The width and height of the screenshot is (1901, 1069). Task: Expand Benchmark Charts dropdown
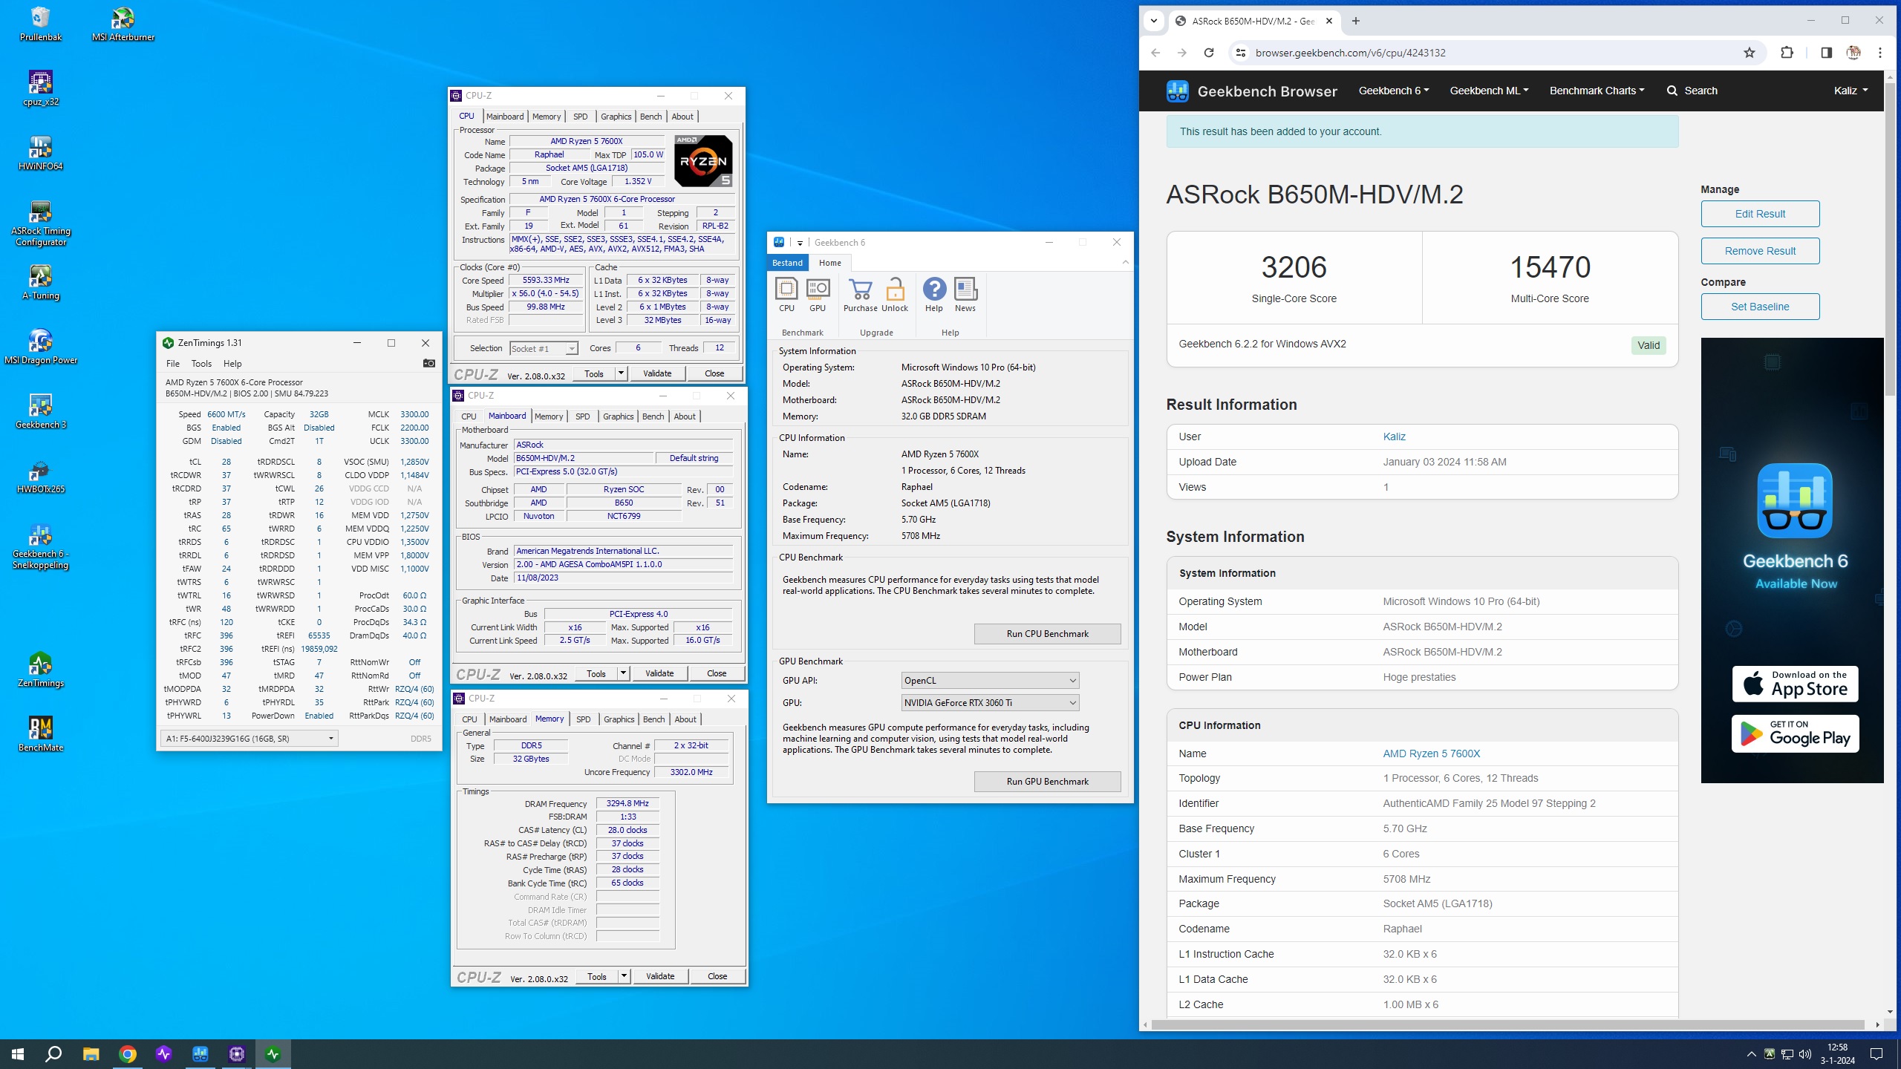[1597, 91]
